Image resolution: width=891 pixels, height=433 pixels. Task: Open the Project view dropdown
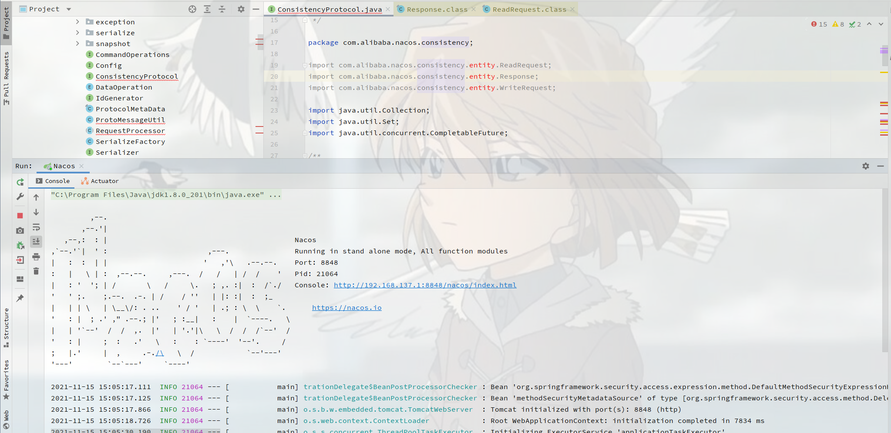tap(69, 9)
